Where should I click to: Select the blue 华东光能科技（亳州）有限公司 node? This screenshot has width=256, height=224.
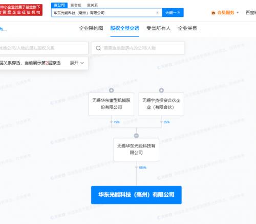click(x=136, y=195)
